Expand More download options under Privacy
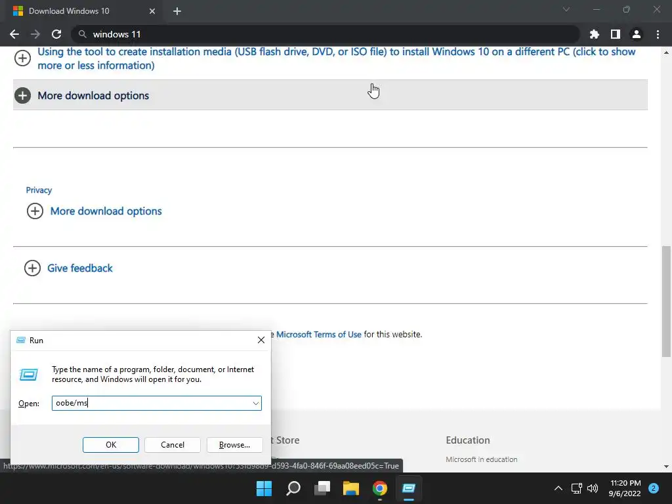Screen dimensions: 672x504 (x=94, y=211)
